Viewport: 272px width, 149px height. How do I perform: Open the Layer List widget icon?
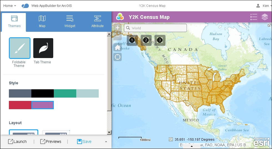[x=265, y=17]
